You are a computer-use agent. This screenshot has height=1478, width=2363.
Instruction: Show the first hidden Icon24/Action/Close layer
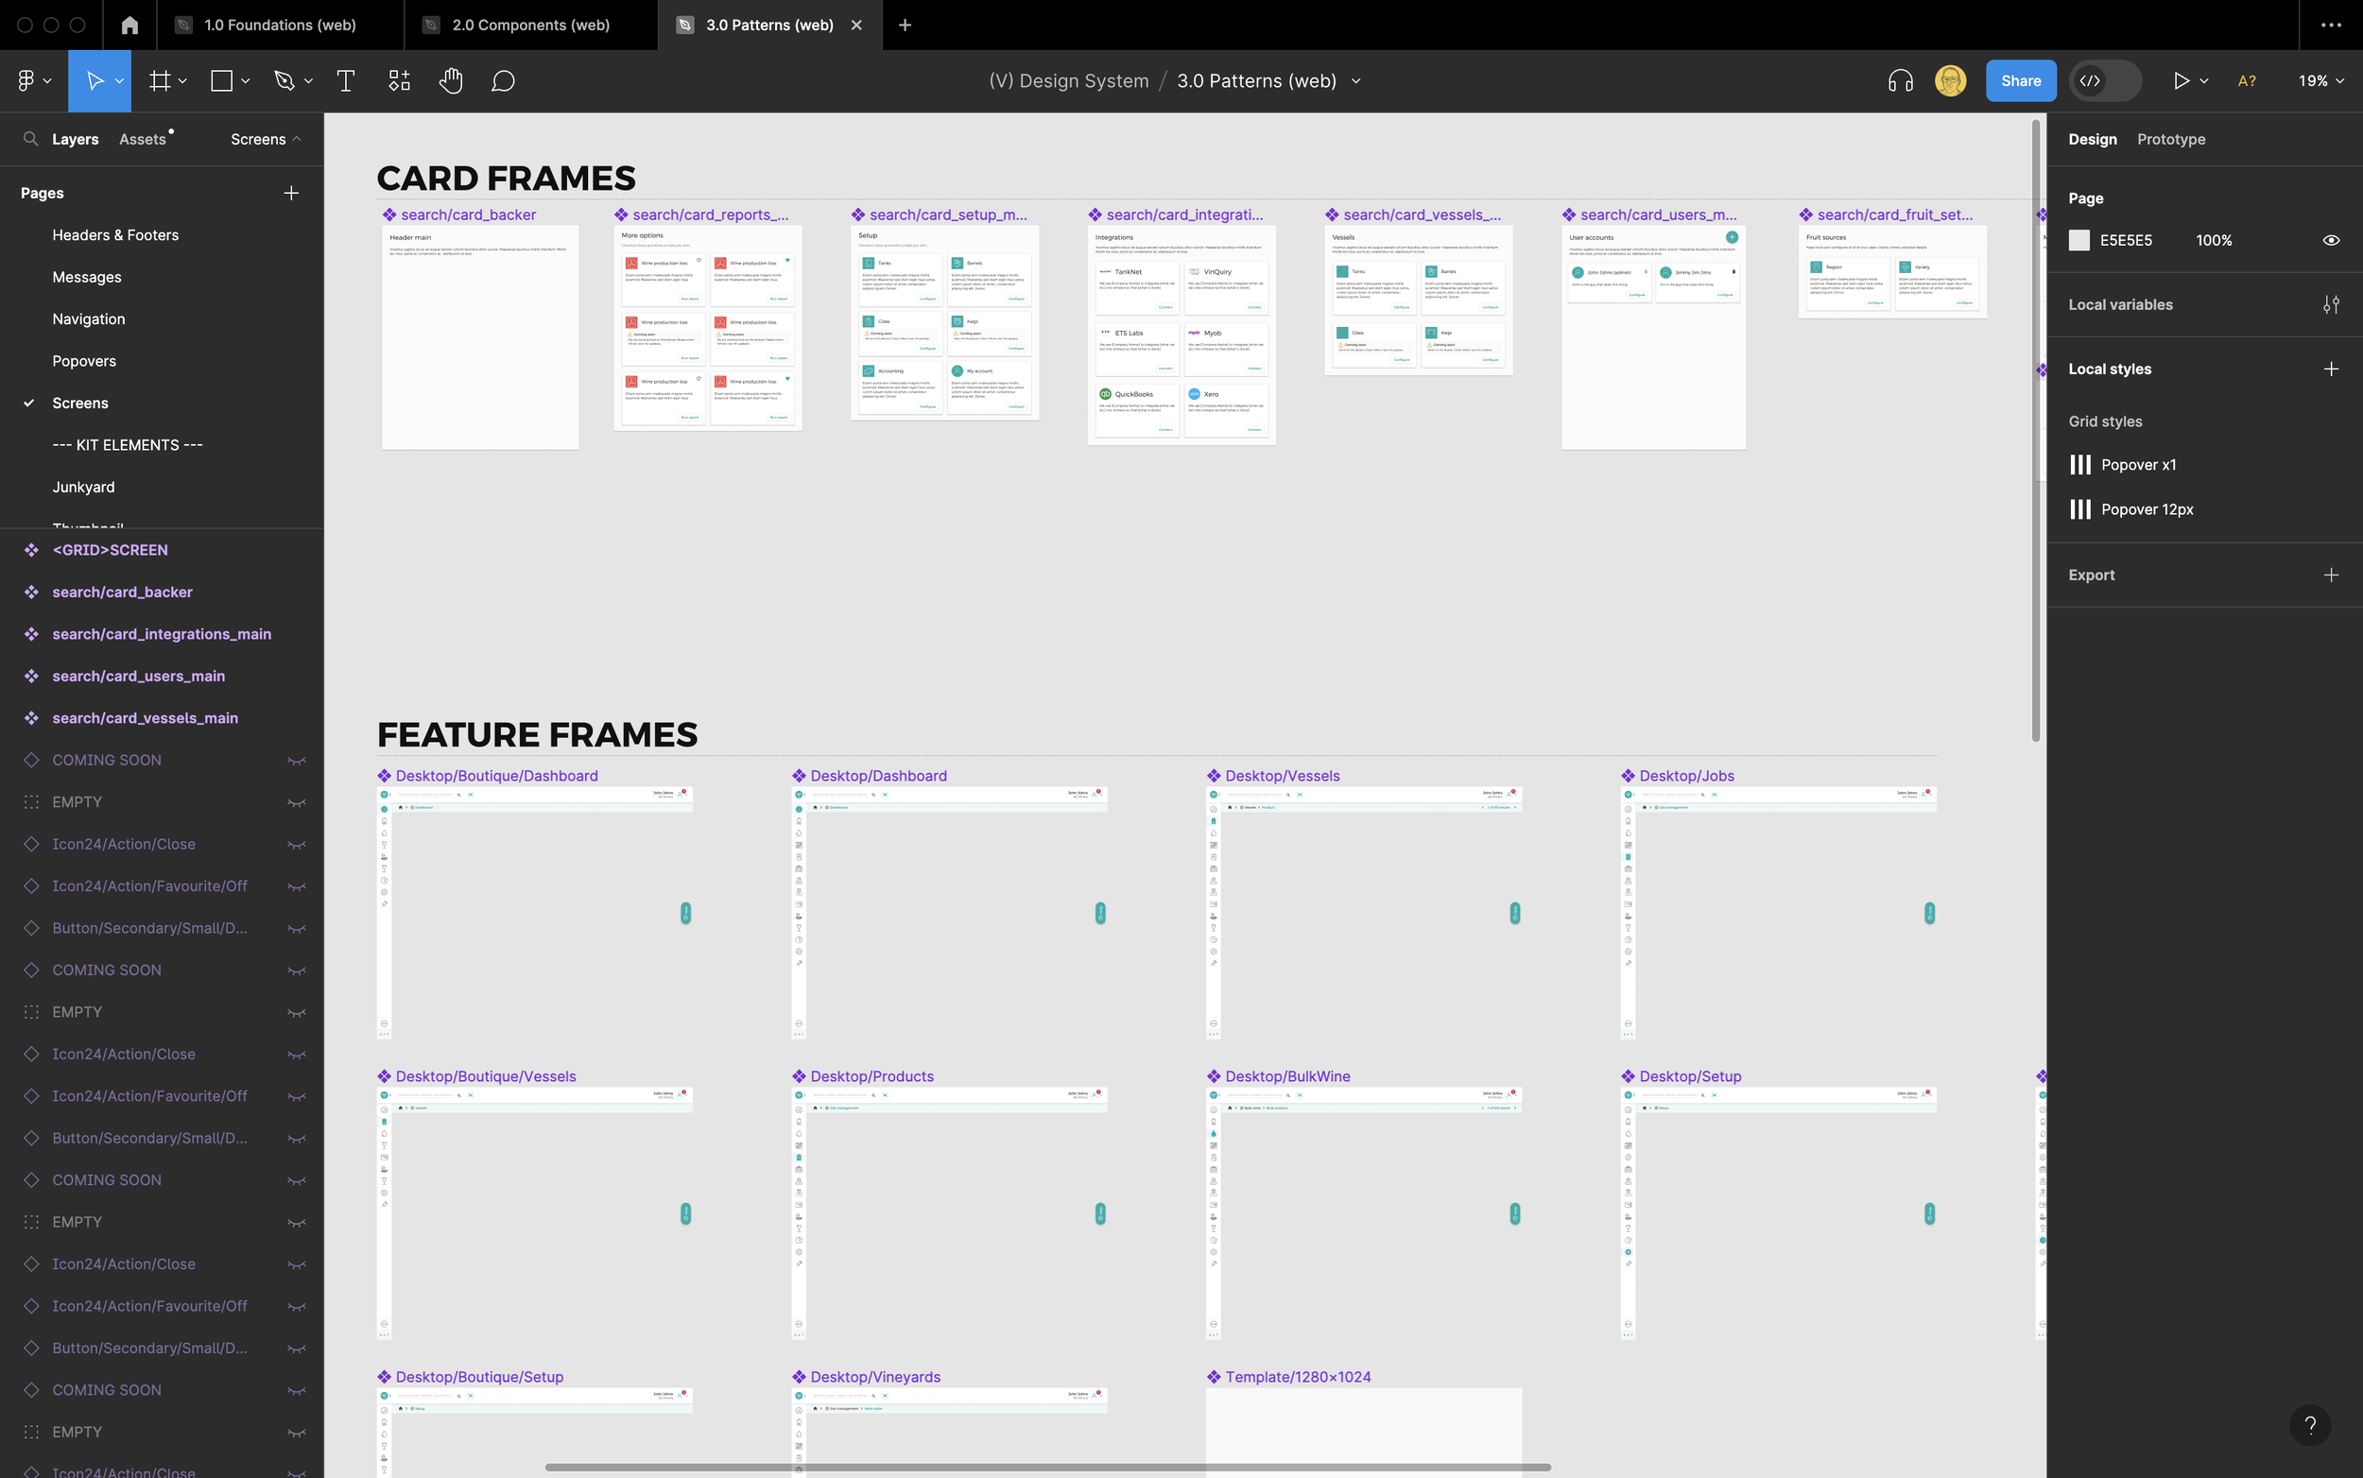tap(296, 845)
